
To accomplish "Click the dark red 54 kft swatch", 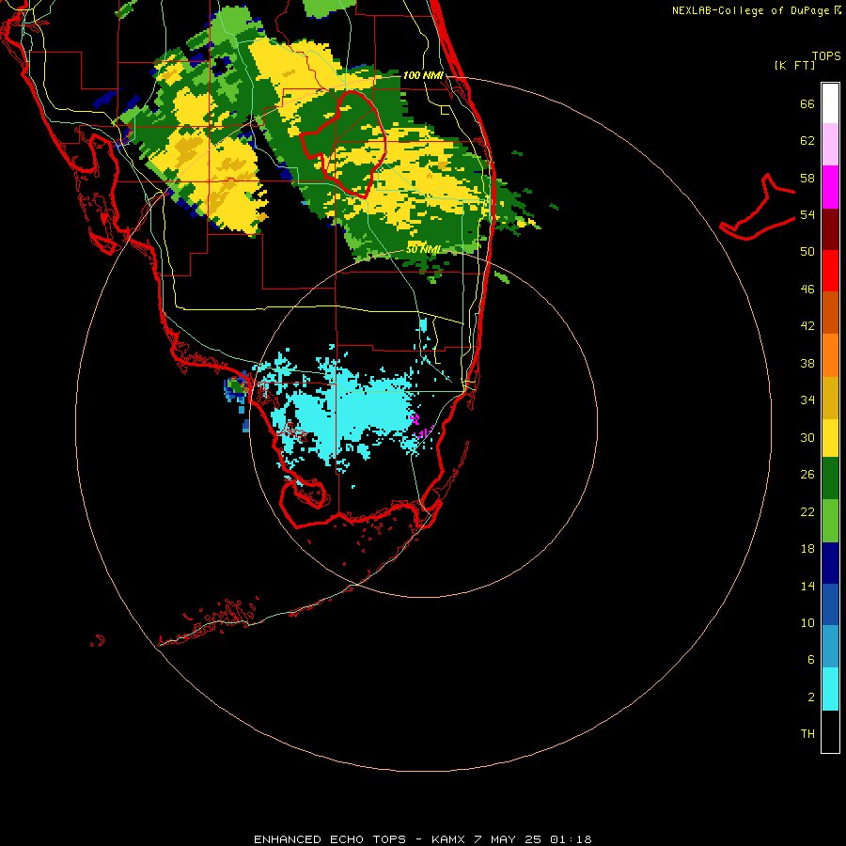I will [830, 228].
